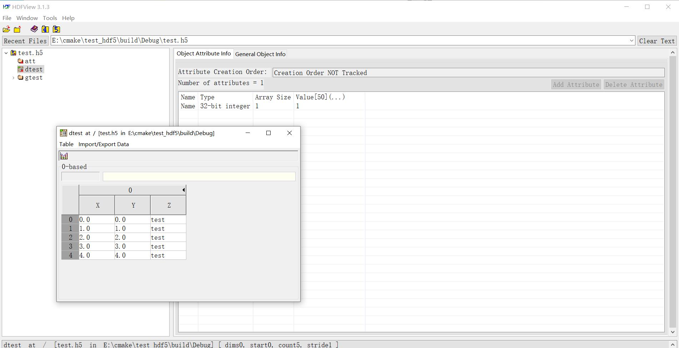Open the Window menu

click(x=27, y=18)
